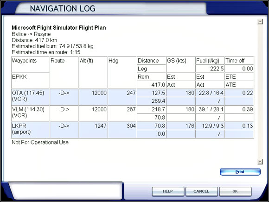
Task: Click the Time off column header
Action: tap(239, 61)
